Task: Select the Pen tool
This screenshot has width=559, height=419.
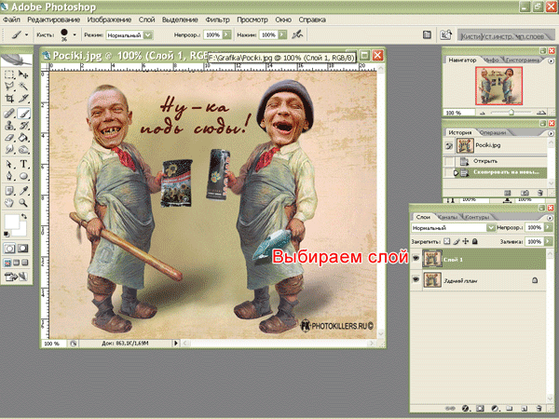Action: pos(9,176)
